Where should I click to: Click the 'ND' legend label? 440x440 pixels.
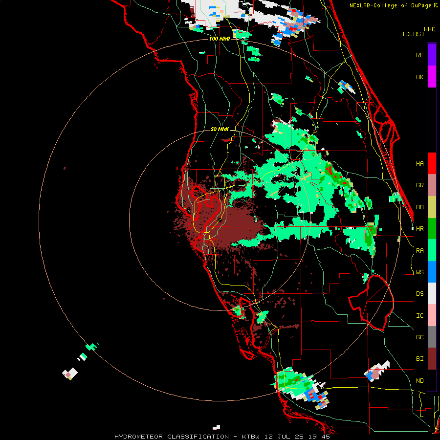[419, 381]
